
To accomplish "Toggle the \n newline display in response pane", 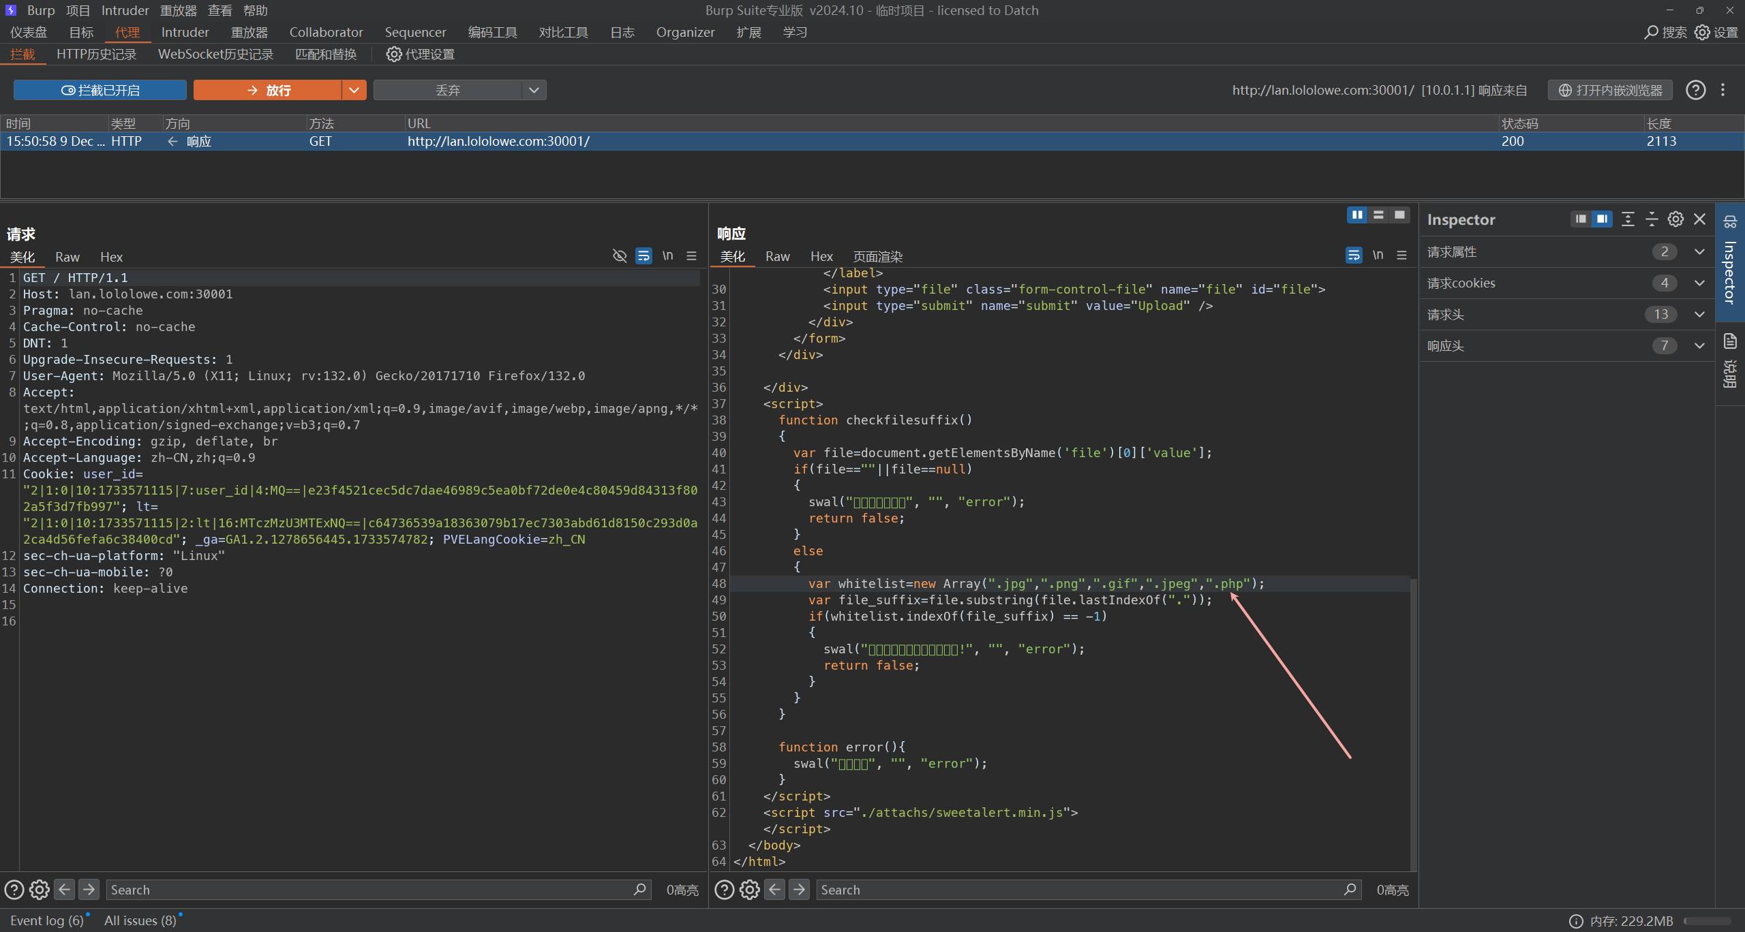I will click(1378, 255).
